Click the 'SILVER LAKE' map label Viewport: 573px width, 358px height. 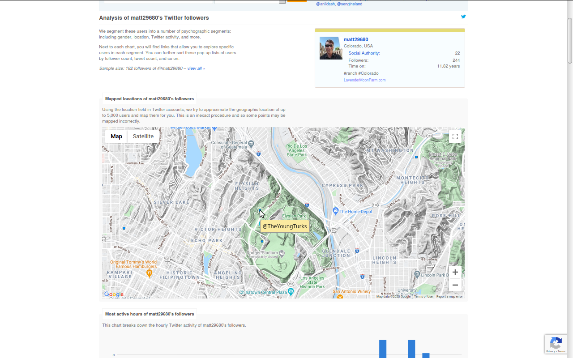pyautogui.click(x=172, y=202)
